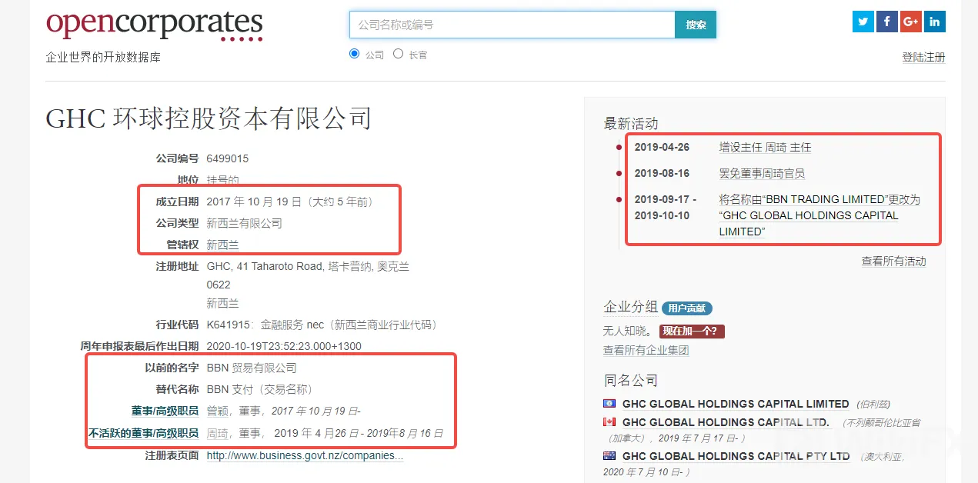
Task: Click the industry code K641915
Action: point(230,325)
